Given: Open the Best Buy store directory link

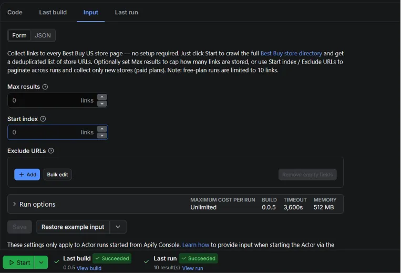Looking at the screenshot, I should pyautogui.click(x=291, y=53).
